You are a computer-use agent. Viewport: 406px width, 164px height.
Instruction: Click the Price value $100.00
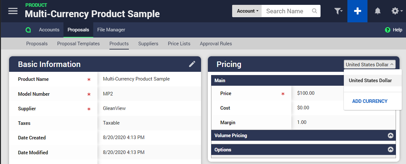306,93
